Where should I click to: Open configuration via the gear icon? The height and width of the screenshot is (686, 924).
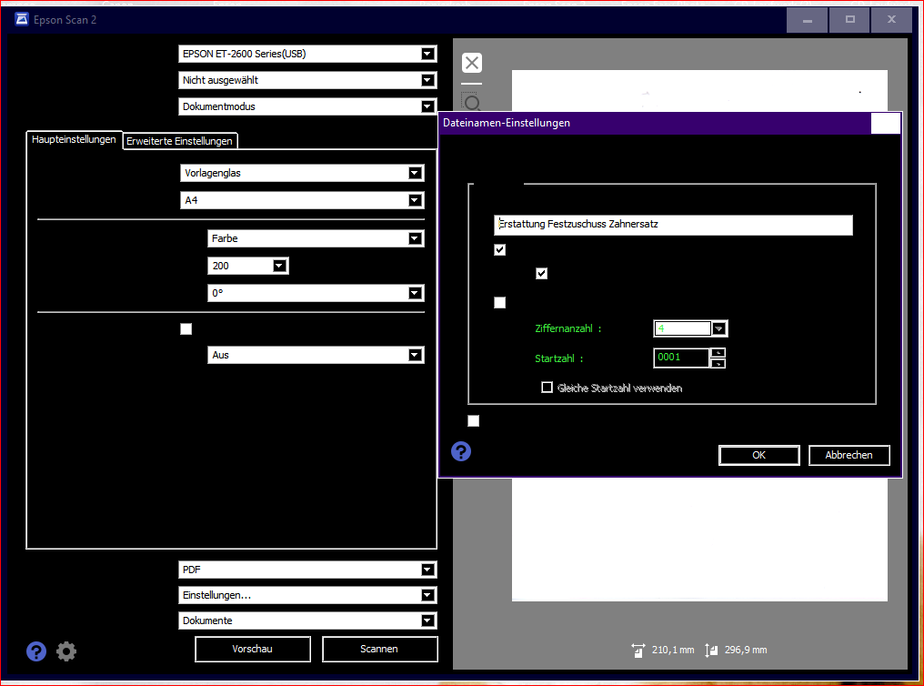pos(66,651)
